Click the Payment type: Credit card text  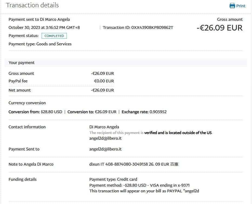[x=113, y=179]
